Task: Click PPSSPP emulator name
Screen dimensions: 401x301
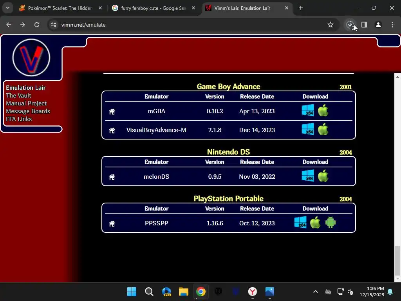Action: point(157,223)
